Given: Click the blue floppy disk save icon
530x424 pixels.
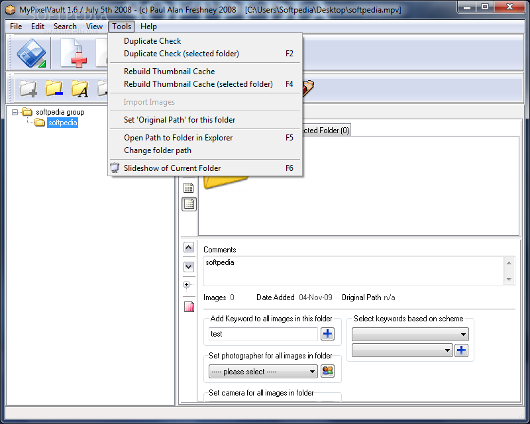Looking at the screenshot, I should [31, 53].
